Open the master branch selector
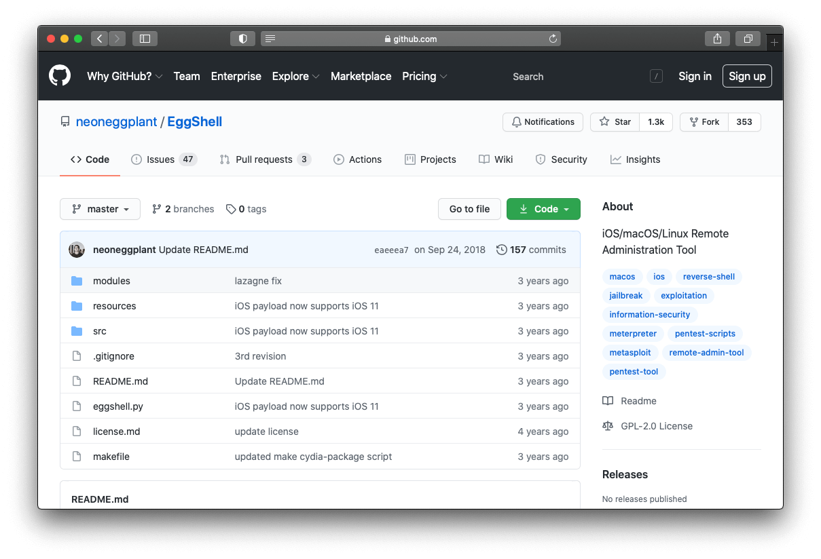The width and height of the screenshot is (821, 559). pos(100,209)
